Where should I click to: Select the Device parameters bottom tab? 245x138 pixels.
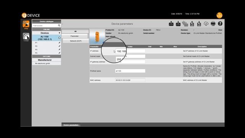tap(71, 125)
